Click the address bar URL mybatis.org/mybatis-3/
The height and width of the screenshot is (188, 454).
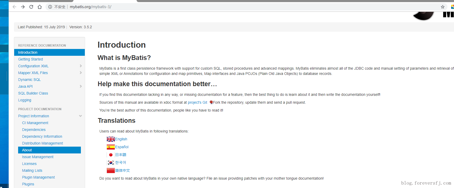pyautogui.click(x=91, y=7)
